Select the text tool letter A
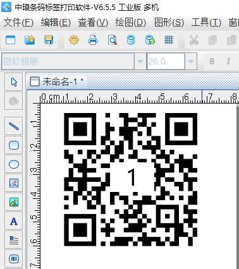The width and height of the screenshot is (239, 269). pos(14,221)
